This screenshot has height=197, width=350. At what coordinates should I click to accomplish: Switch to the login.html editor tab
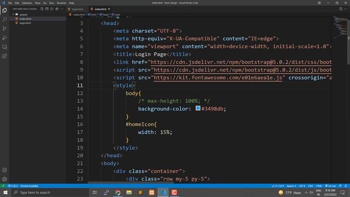(77, 9)
